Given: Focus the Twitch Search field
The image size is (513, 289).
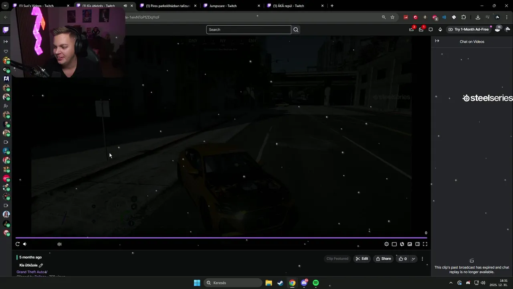Looking at the screenshot, I should tap(248, 30).
